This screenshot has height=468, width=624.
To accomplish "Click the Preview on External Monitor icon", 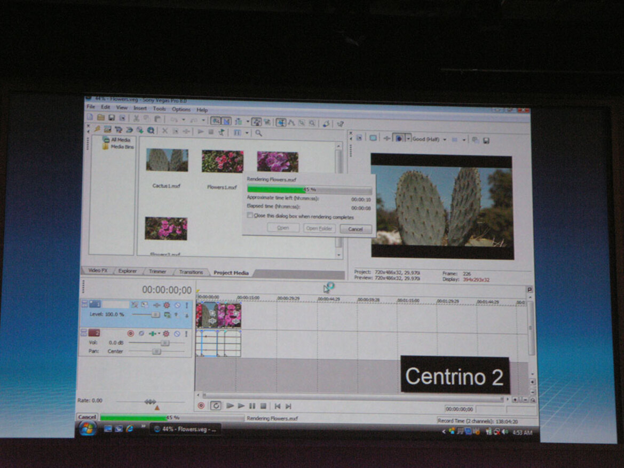I will click(373, 138).
